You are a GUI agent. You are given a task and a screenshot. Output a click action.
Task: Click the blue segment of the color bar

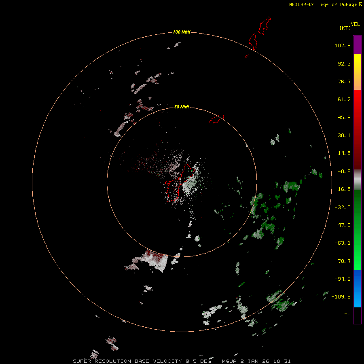click(357, 288)
